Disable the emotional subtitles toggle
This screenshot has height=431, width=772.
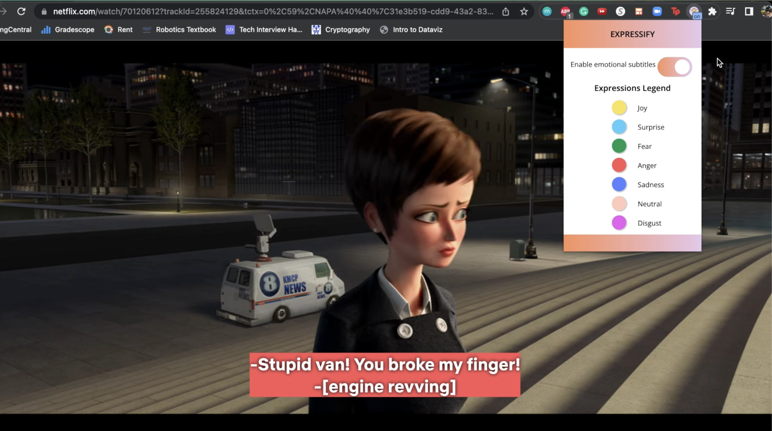tap(674, 67)
